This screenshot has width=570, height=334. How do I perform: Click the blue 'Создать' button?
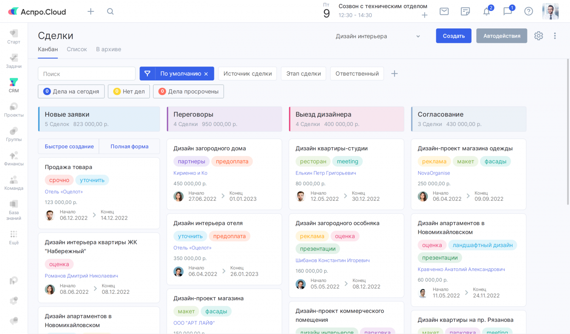[x=454, y=36]
